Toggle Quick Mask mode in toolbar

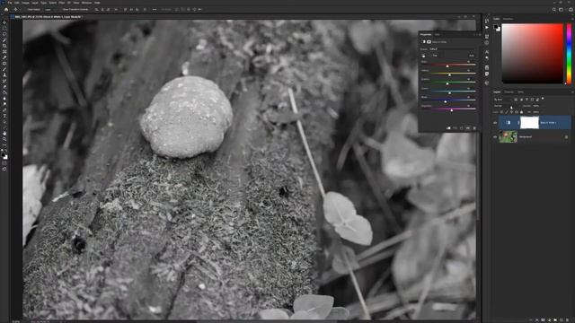(4, 163)
